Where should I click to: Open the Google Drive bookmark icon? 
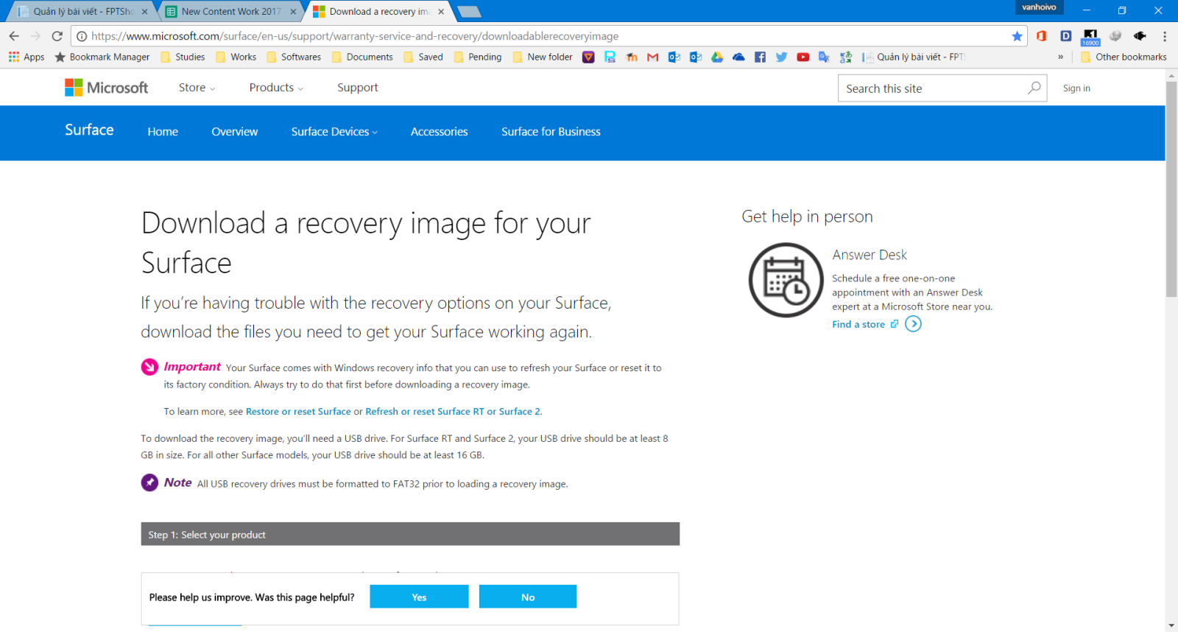pyautogui.click(x=717, y=57)
